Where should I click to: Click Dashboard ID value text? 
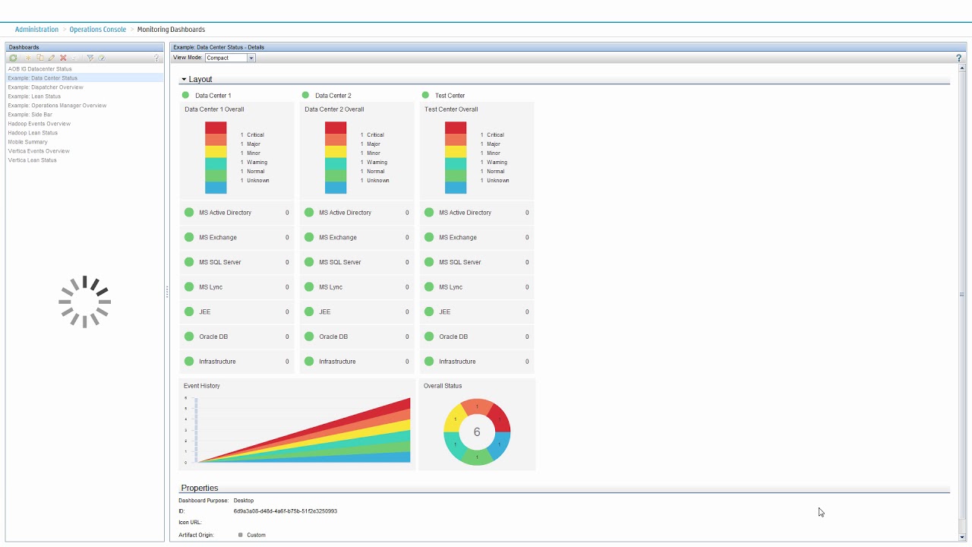(x=286, y=511)
